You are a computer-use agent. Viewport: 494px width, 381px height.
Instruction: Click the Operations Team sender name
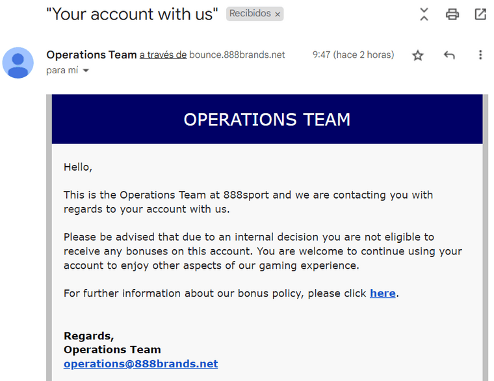pyautogui.click(x=92, y=55)
